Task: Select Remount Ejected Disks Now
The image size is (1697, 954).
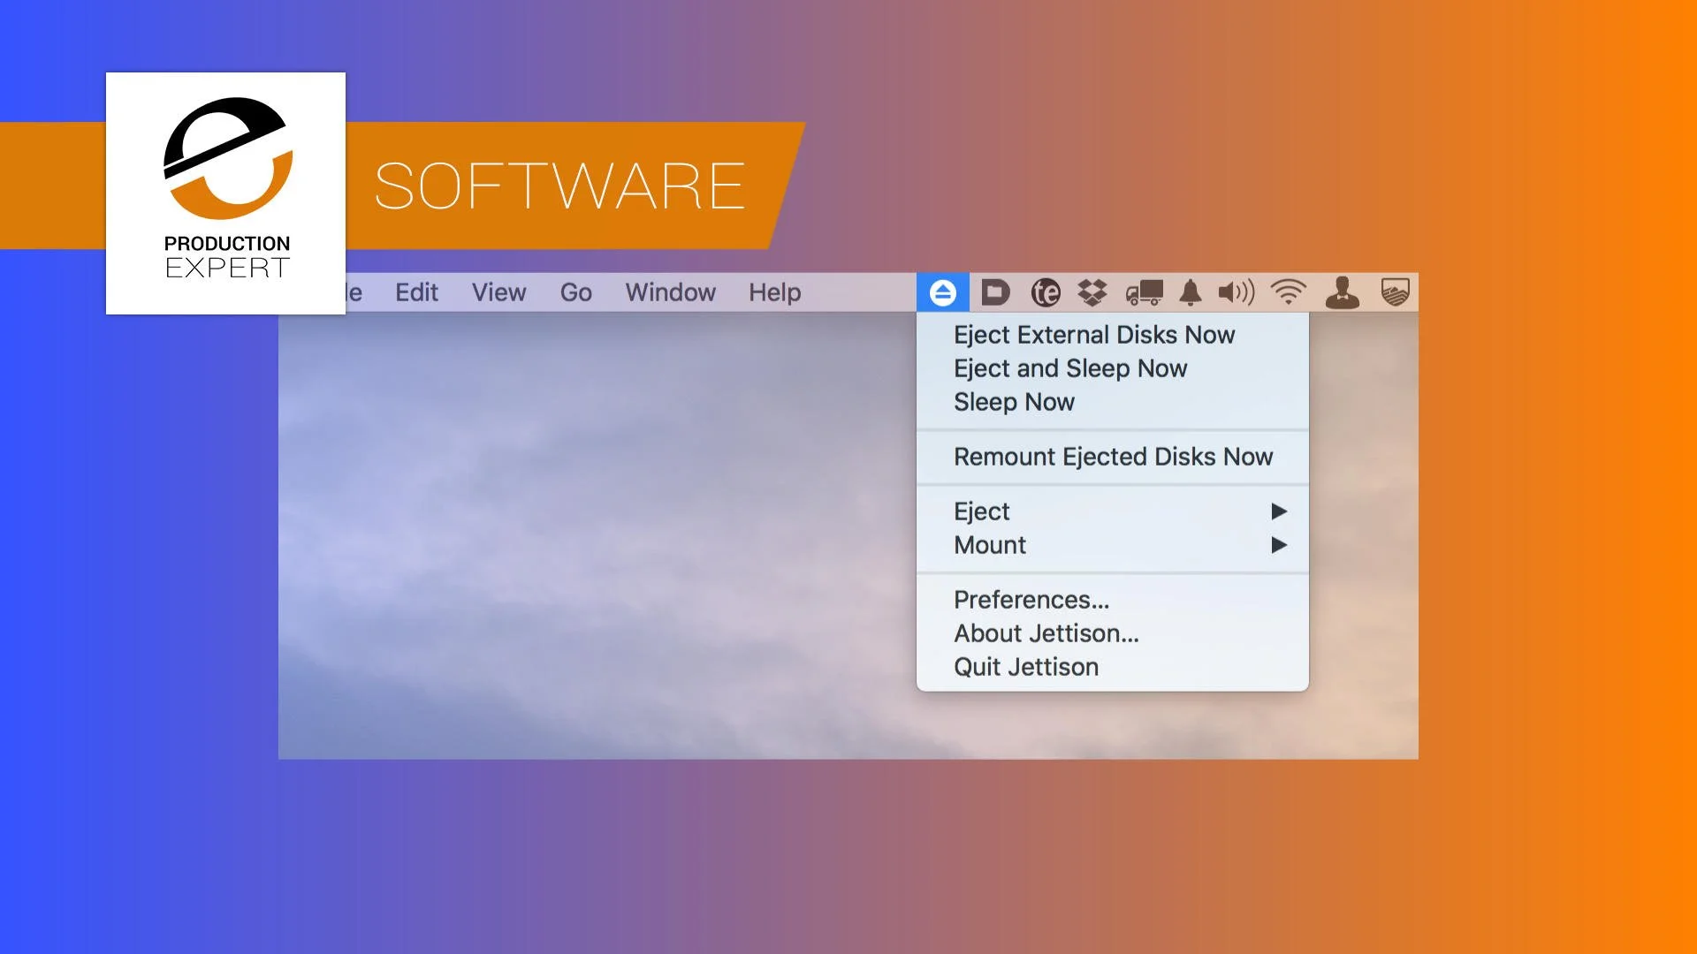Action: (1112, 457)
